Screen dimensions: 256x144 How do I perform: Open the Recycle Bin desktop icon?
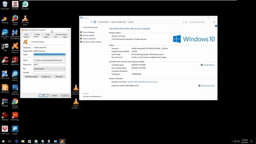pos(5,5)
